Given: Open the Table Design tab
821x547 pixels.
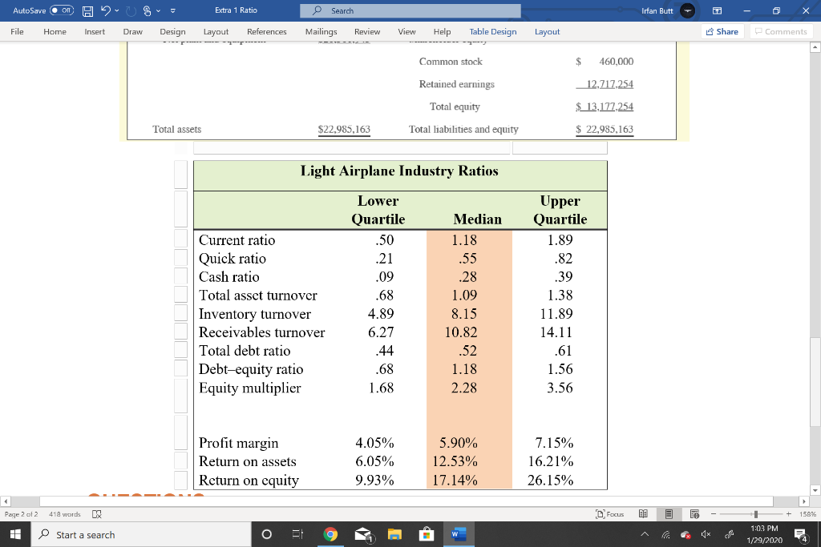Looking at the screenshot, I should (493, 31).
